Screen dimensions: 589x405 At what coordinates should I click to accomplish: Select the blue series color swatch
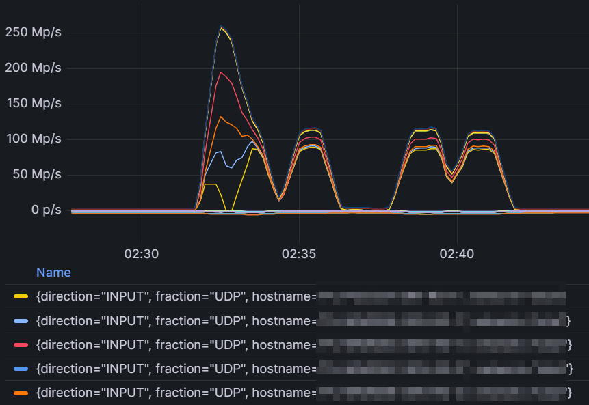tap(21, 369)
